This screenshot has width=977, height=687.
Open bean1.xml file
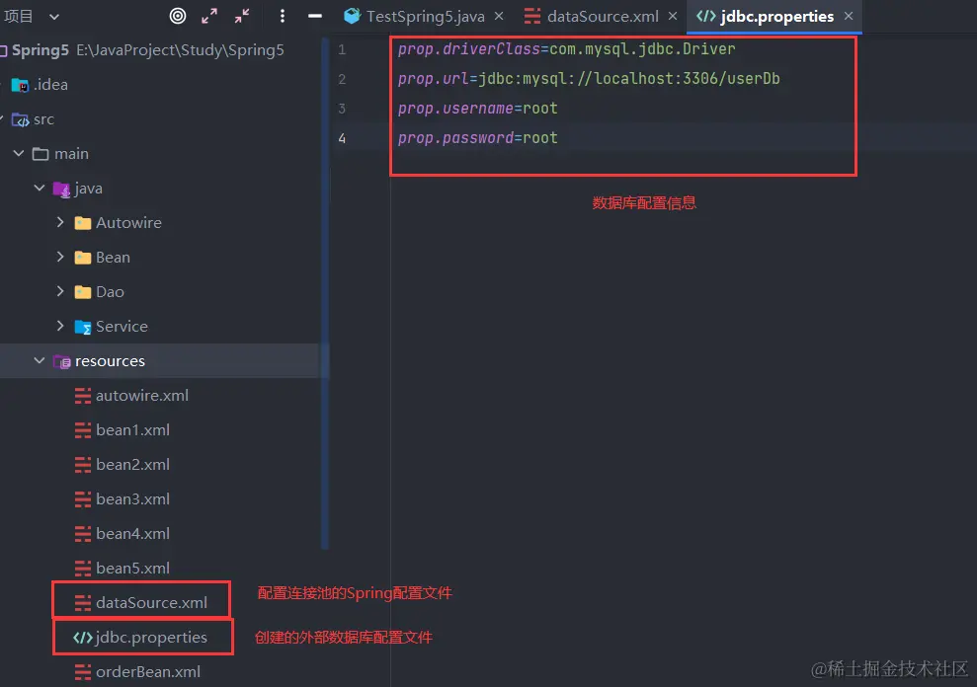click(x=132, y=429)
